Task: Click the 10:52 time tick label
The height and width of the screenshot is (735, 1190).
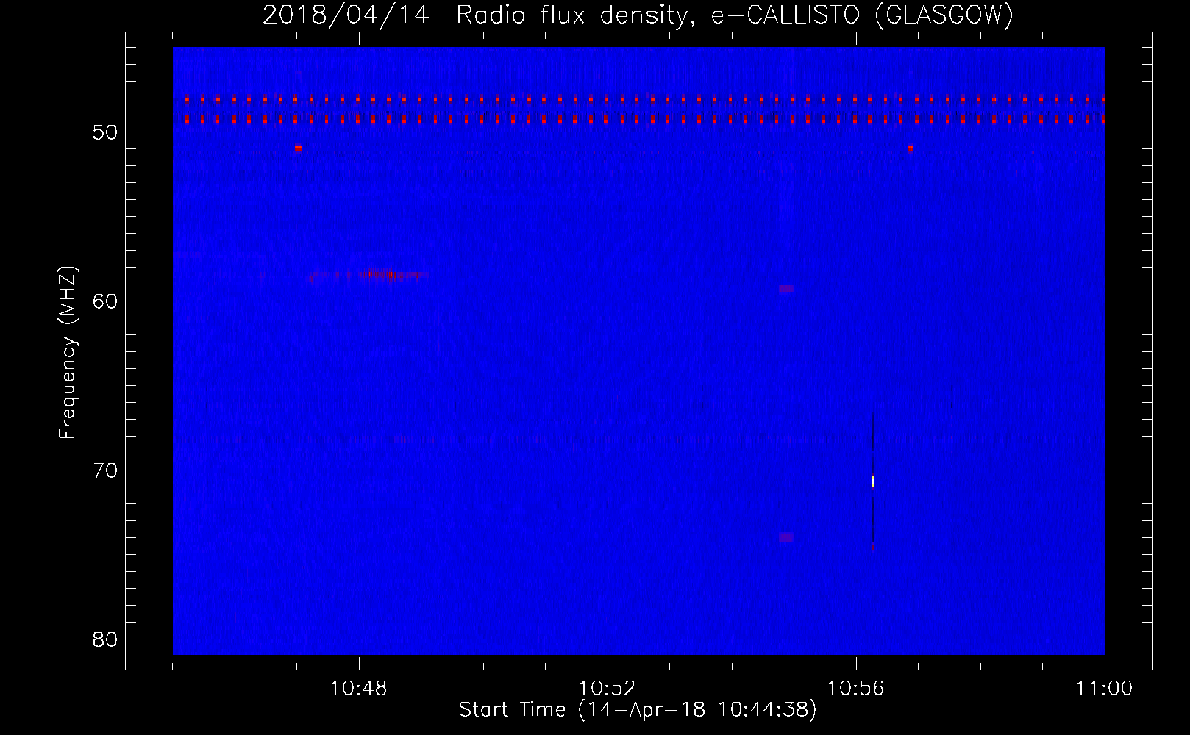Action: (x=607, y=689)
